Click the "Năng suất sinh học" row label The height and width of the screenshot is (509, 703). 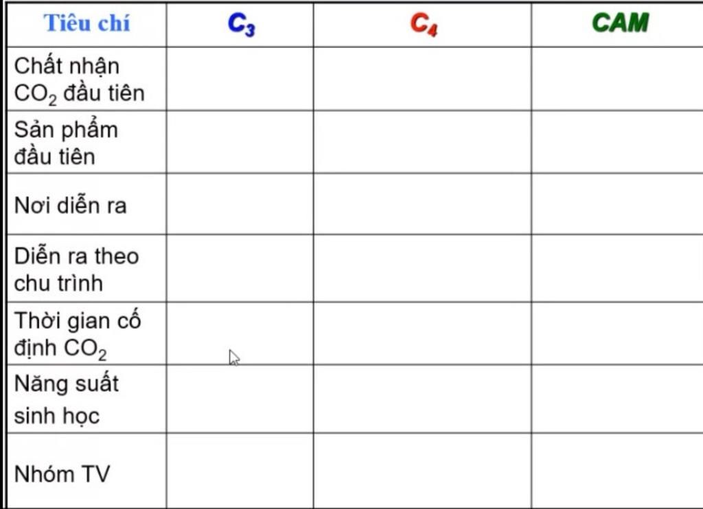(66, 399)
